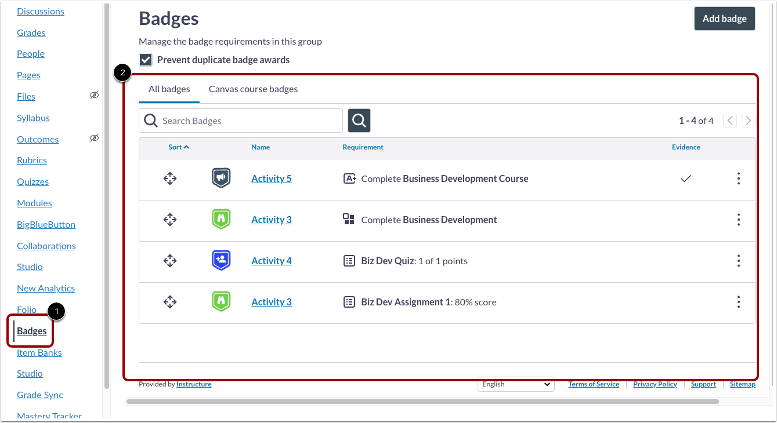This screenshot has width=777, height=423.
Task: Open Grade Sync in course navigation
Action: click(x=40, y=395)
